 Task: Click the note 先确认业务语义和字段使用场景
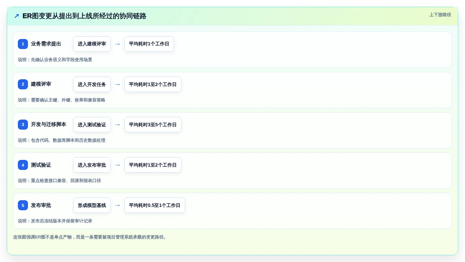click(55, 60)
